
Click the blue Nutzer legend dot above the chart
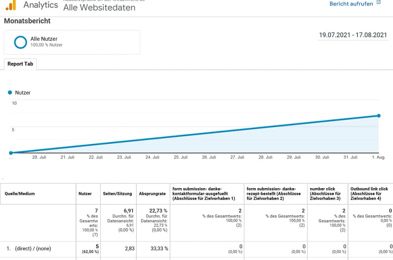tap(9, 92)
